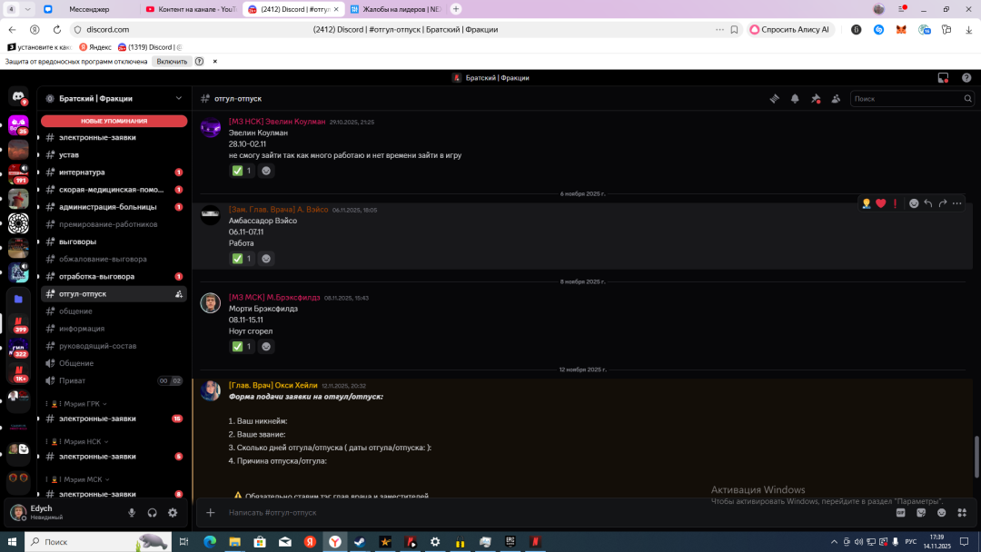The width and height of the screenshot is (981, 552).
Task: Toggle checkmark reaction on Морти Брэксфилдз's message
Action: click(241, 346)
